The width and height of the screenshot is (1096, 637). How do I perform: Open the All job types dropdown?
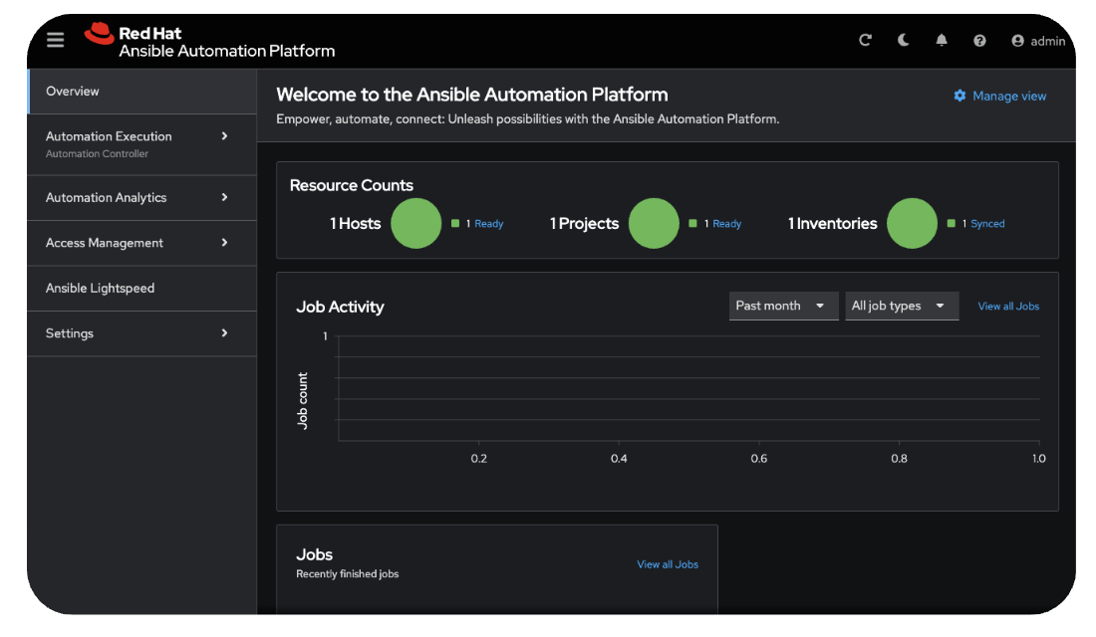point(902,306)
